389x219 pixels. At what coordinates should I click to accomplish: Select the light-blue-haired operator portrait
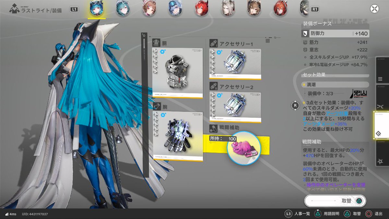pos(176,8)
